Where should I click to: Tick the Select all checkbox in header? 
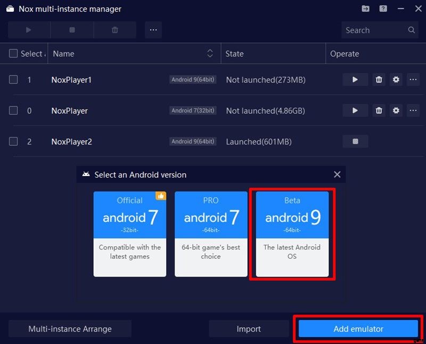tap(13, 54)
